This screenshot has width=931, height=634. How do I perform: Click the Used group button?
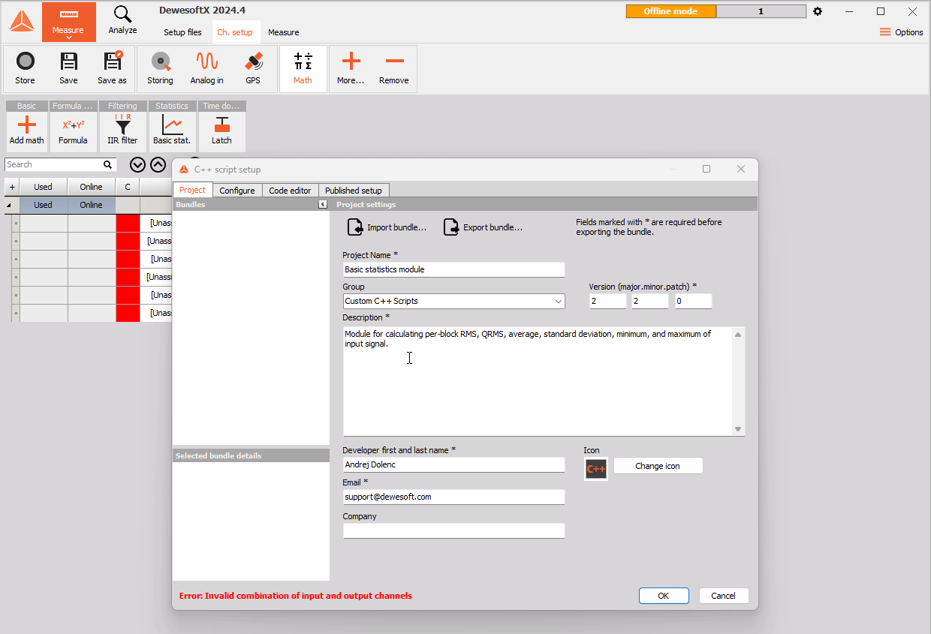click(44, 205)
